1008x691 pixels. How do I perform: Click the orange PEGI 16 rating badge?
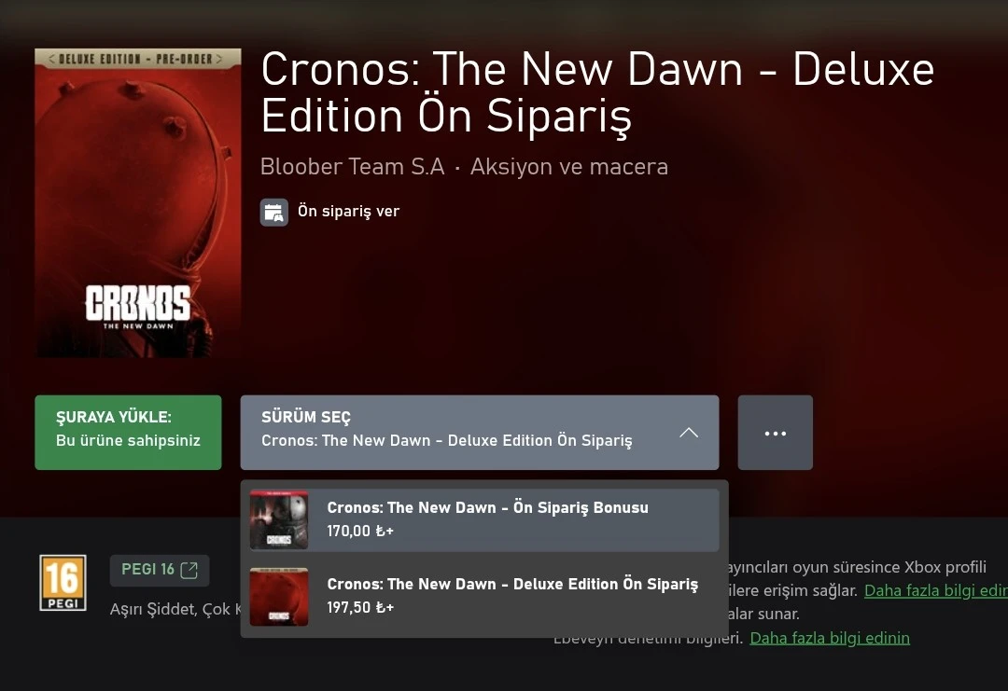point(63,583)
